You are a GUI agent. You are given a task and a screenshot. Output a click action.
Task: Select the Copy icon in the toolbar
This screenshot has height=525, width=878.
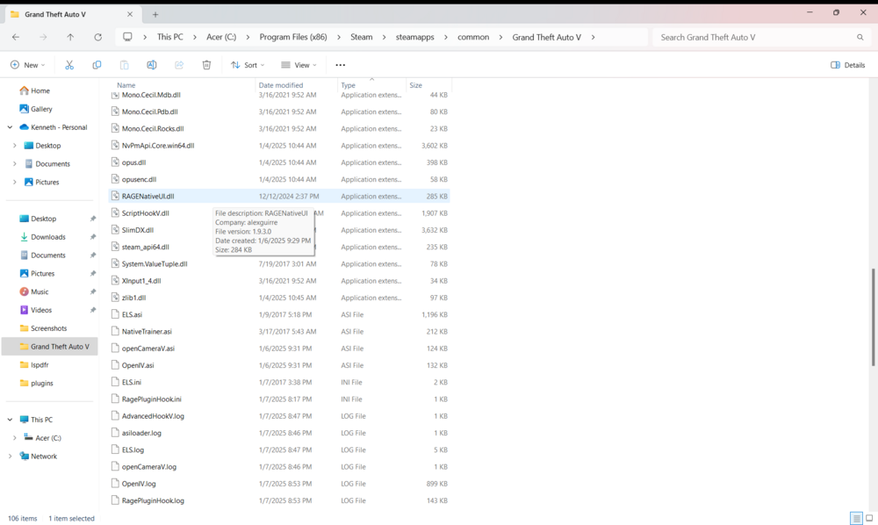[x=96, y=64]
